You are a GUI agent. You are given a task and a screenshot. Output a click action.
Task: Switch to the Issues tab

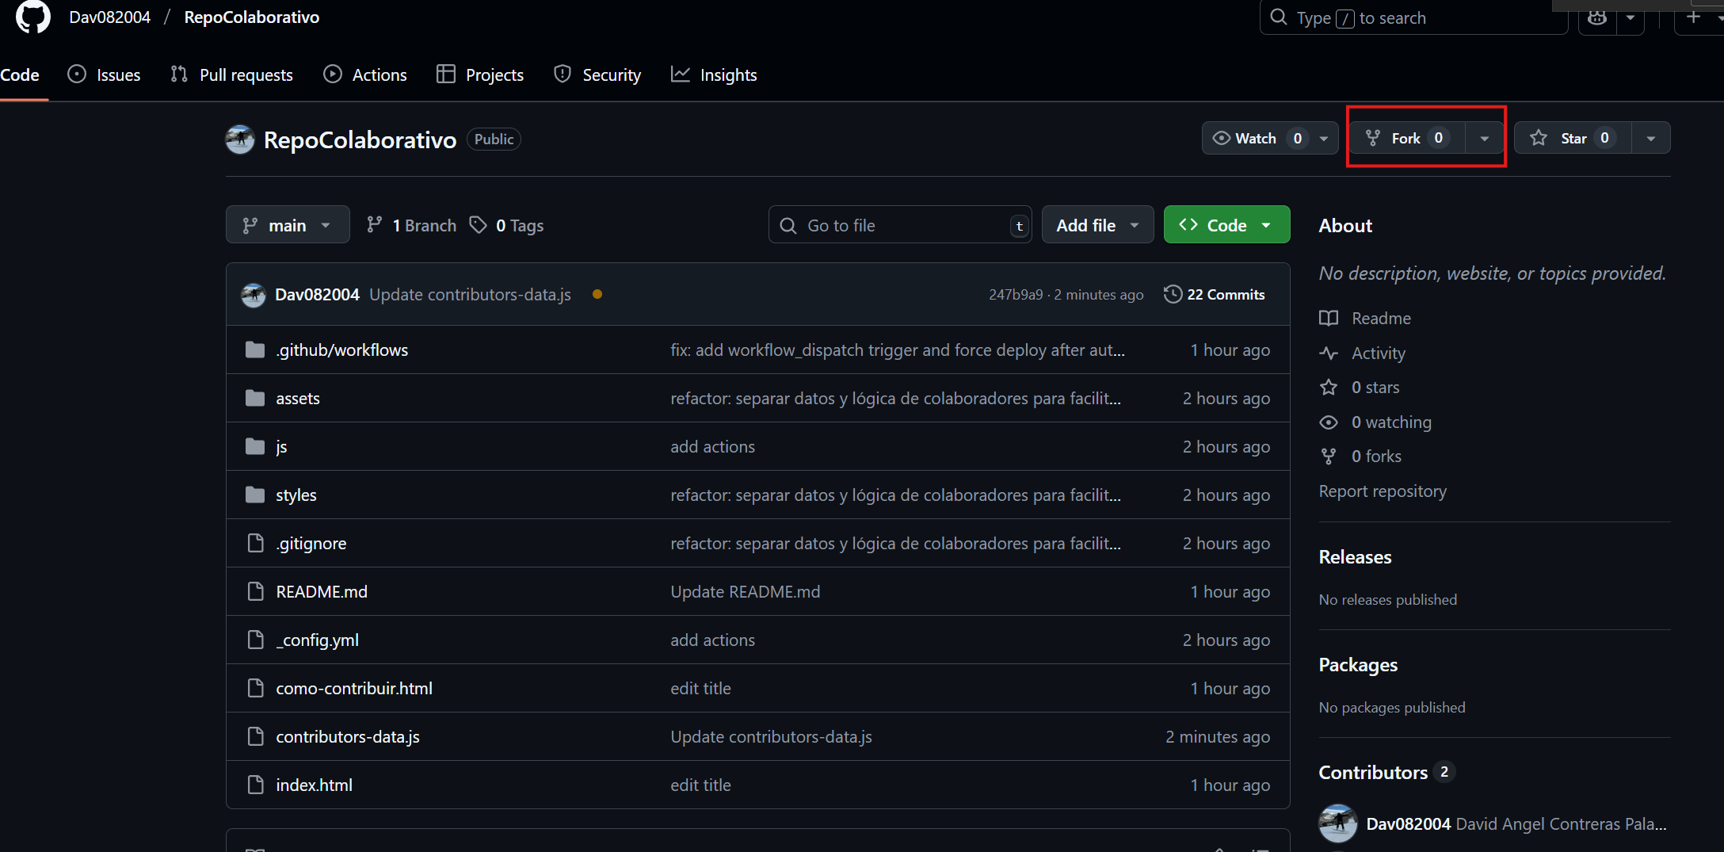coord(105,75)
